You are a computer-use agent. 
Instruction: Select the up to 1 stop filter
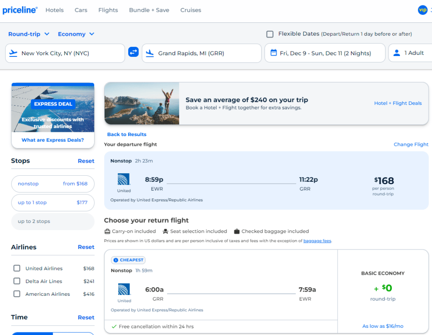tap(53, 203)
